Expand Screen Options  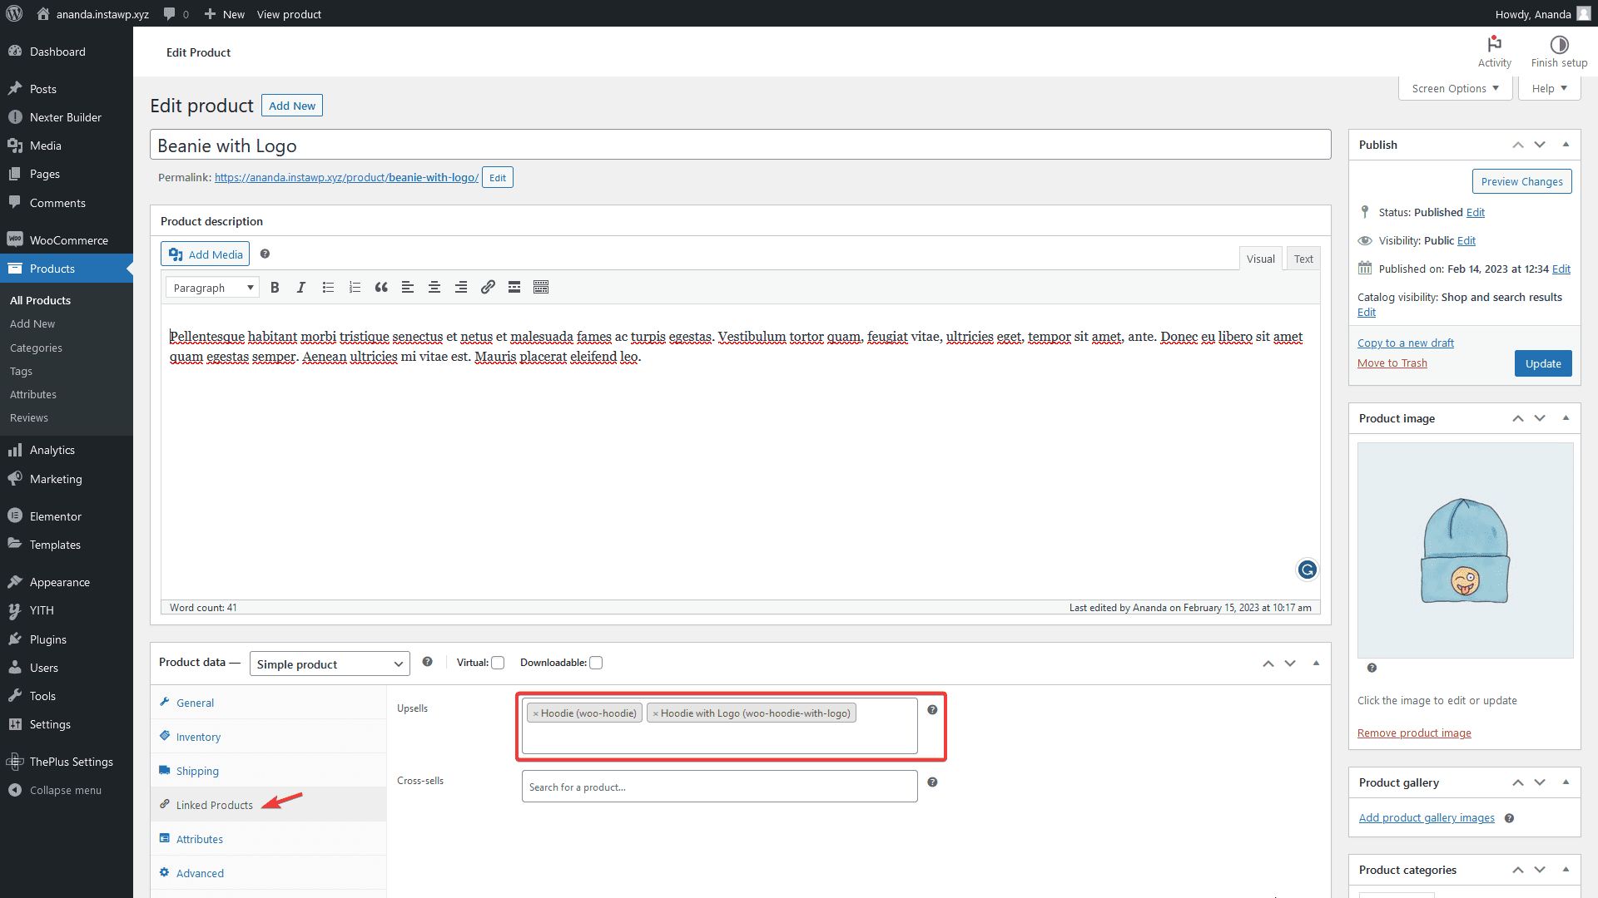point(1455,88)
